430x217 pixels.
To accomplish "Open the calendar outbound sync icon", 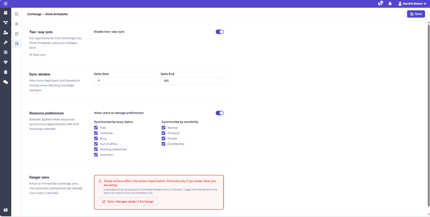I will click(x=17, y=34).
